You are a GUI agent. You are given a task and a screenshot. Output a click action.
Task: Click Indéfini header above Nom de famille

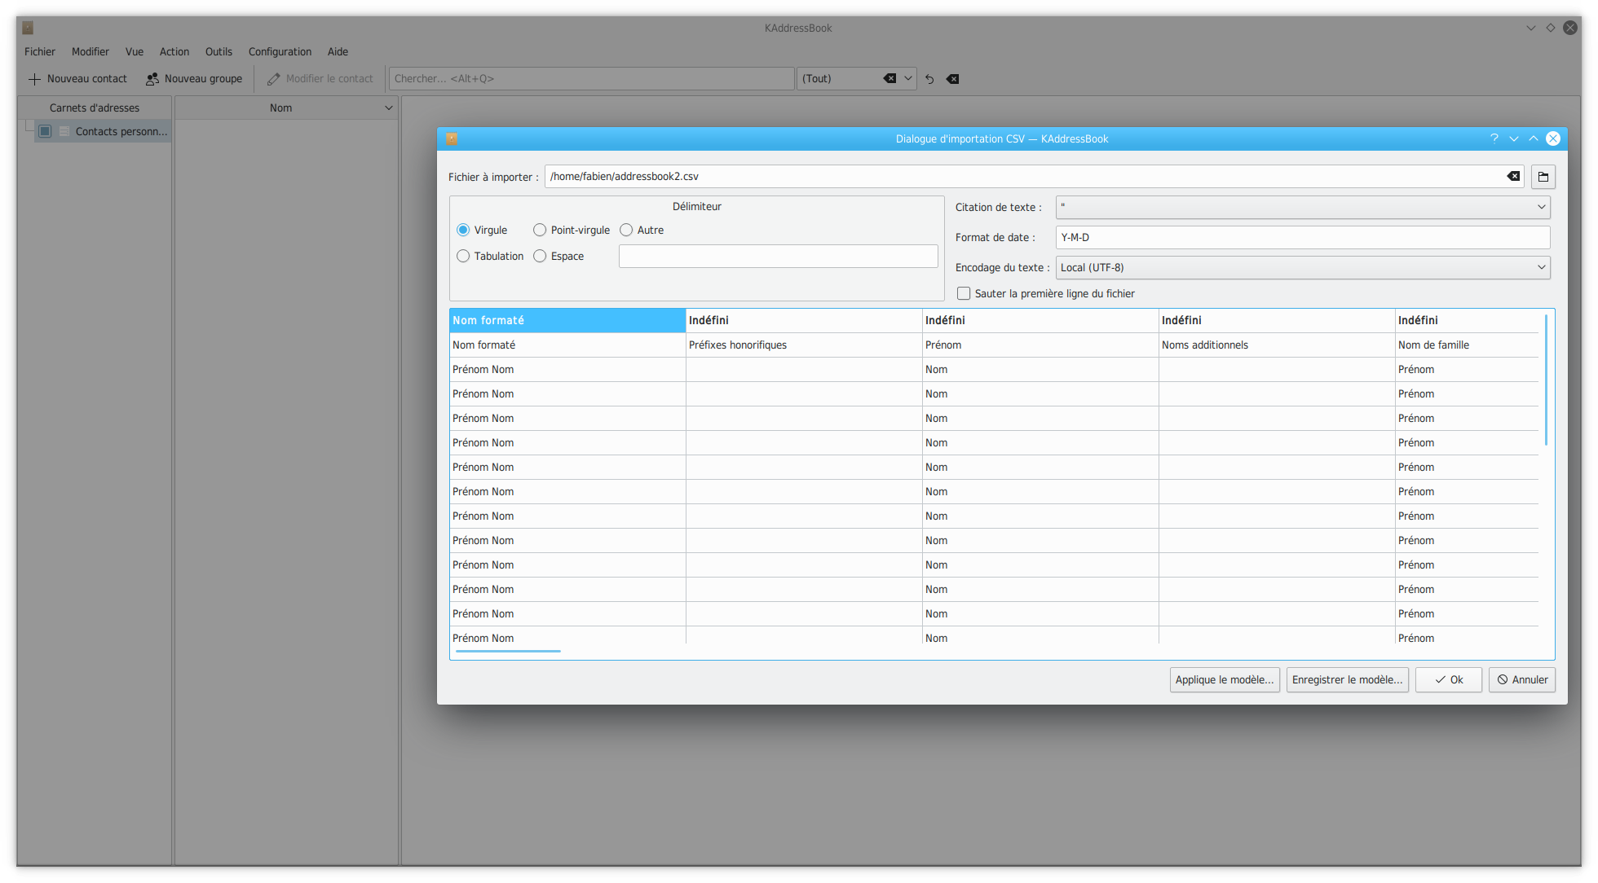(1467, 320)
